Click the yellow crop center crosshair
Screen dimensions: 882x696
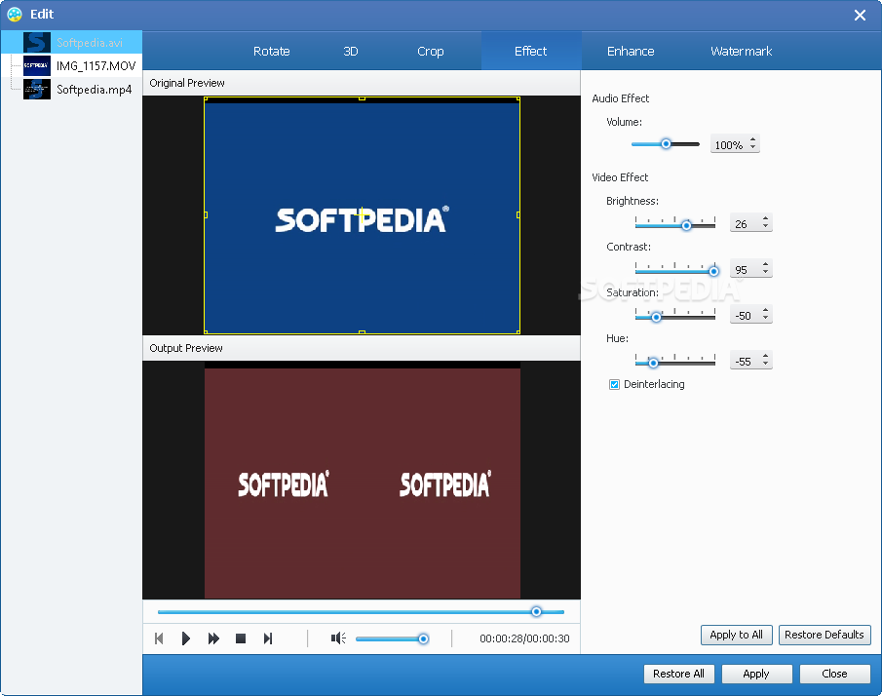coord(362,214)
